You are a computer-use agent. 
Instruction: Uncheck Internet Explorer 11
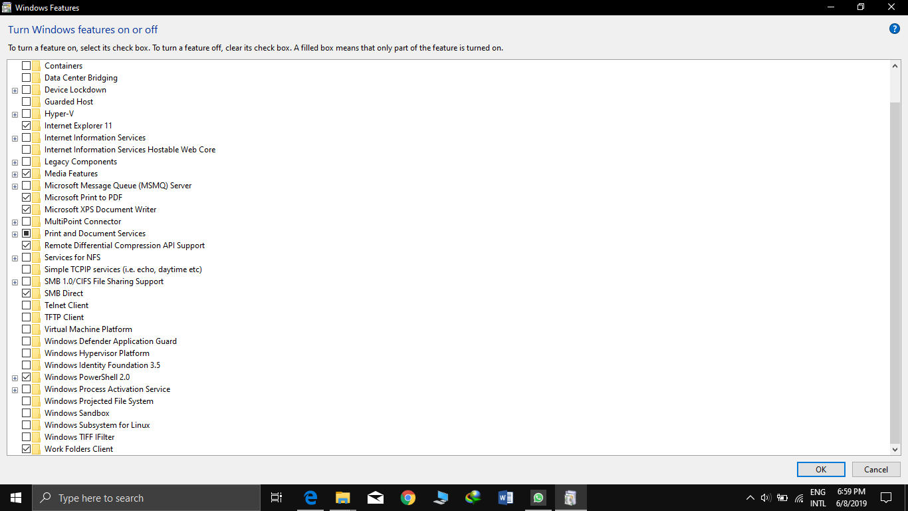[26, 126]
